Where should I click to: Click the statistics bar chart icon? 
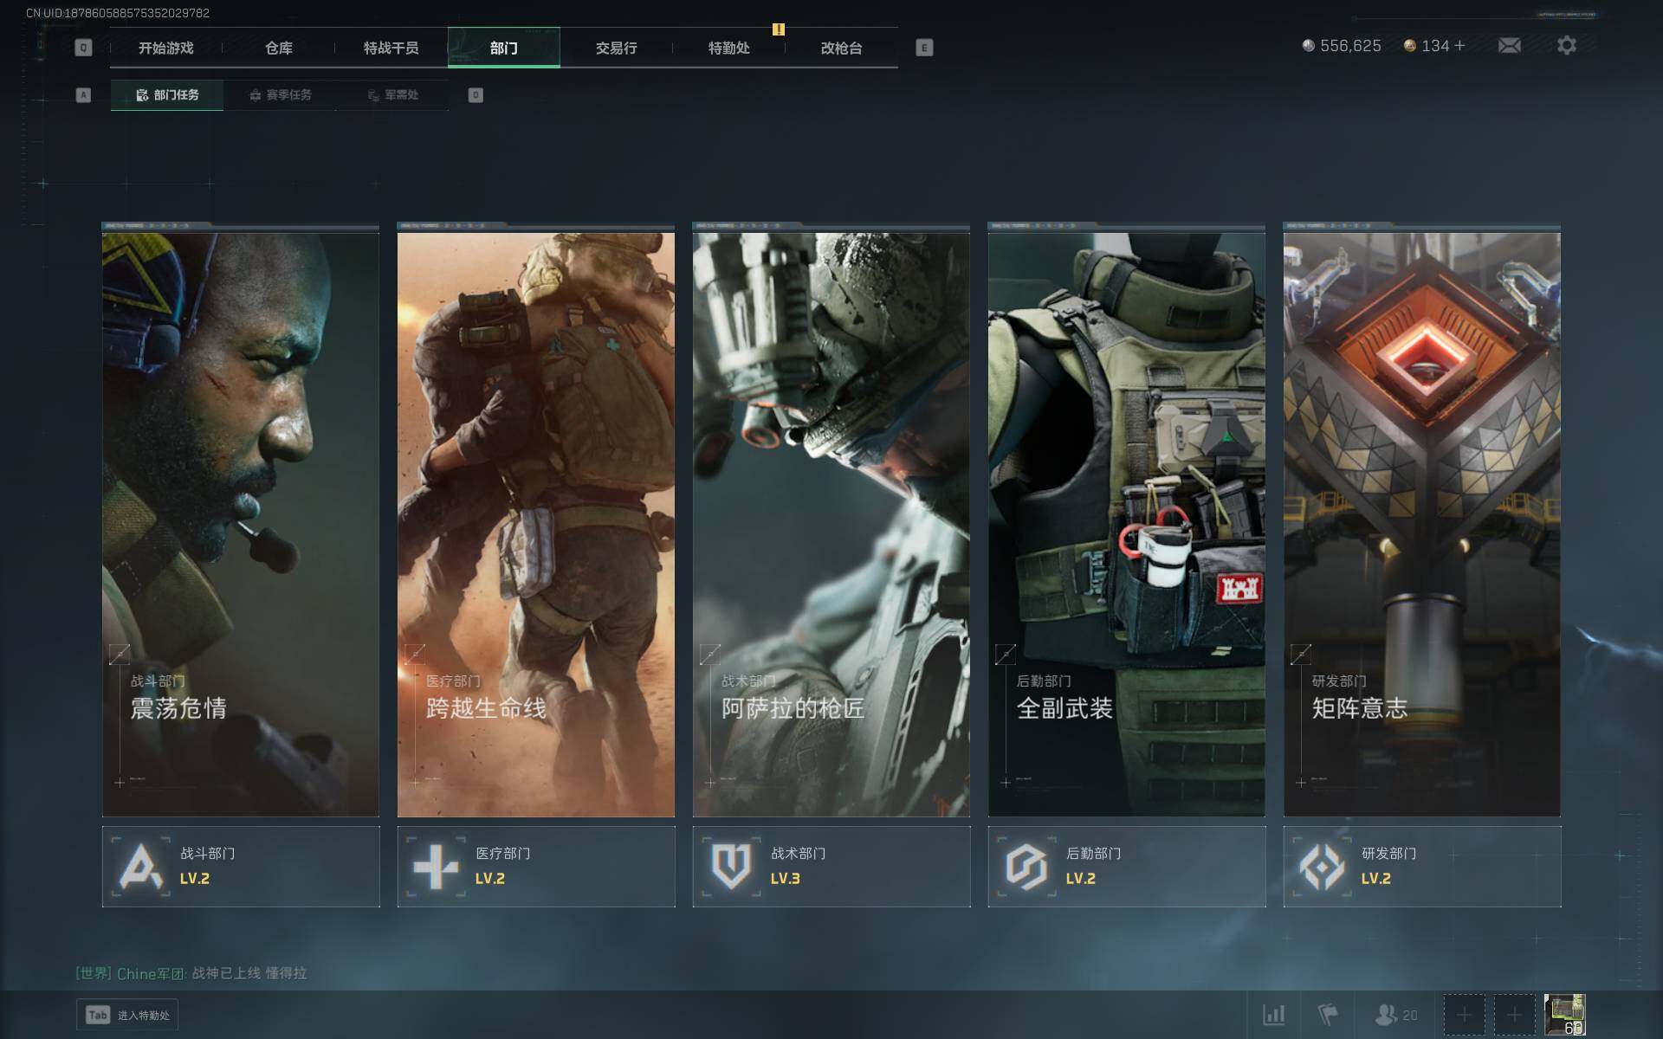1273,1014
